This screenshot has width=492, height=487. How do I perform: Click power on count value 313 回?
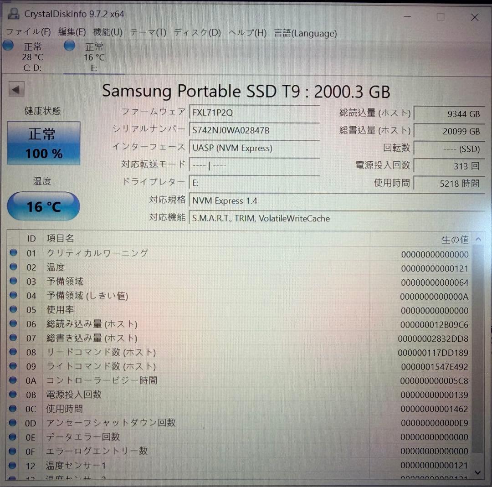(449, 166)
